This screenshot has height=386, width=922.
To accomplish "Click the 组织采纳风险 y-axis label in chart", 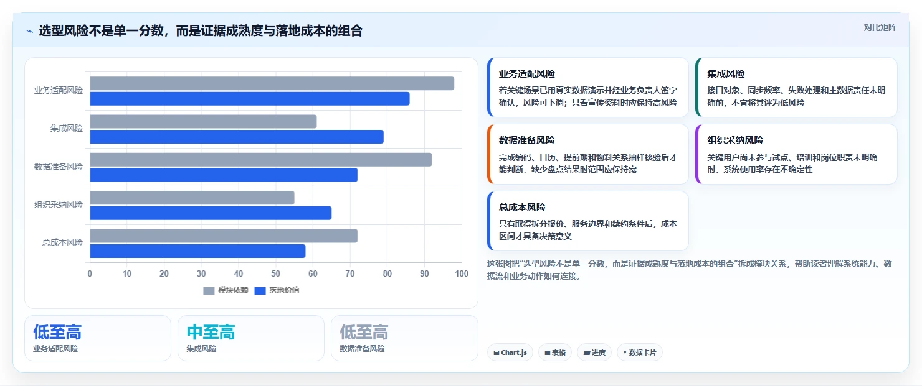I will (x=59, y=204).
